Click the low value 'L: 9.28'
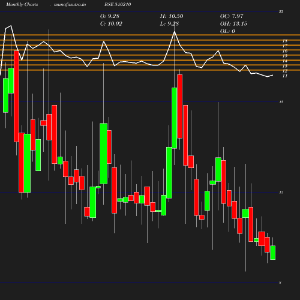This screenshot has height=300, width=300. (x=169, y=23)
